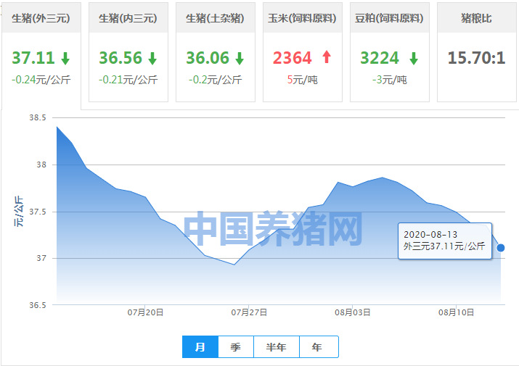Switch to the 生猪(内三元) tab

point(128,18)
